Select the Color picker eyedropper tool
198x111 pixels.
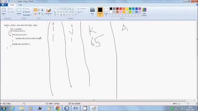click(39, 14)
